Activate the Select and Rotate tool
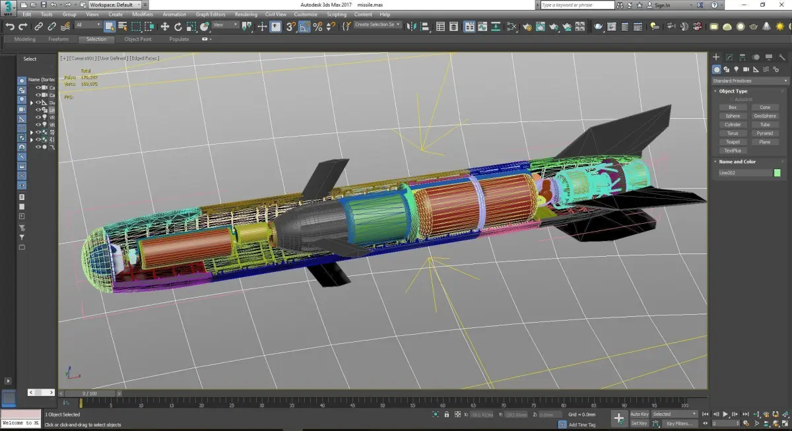The image size is (792, 431). click(178, 26)
